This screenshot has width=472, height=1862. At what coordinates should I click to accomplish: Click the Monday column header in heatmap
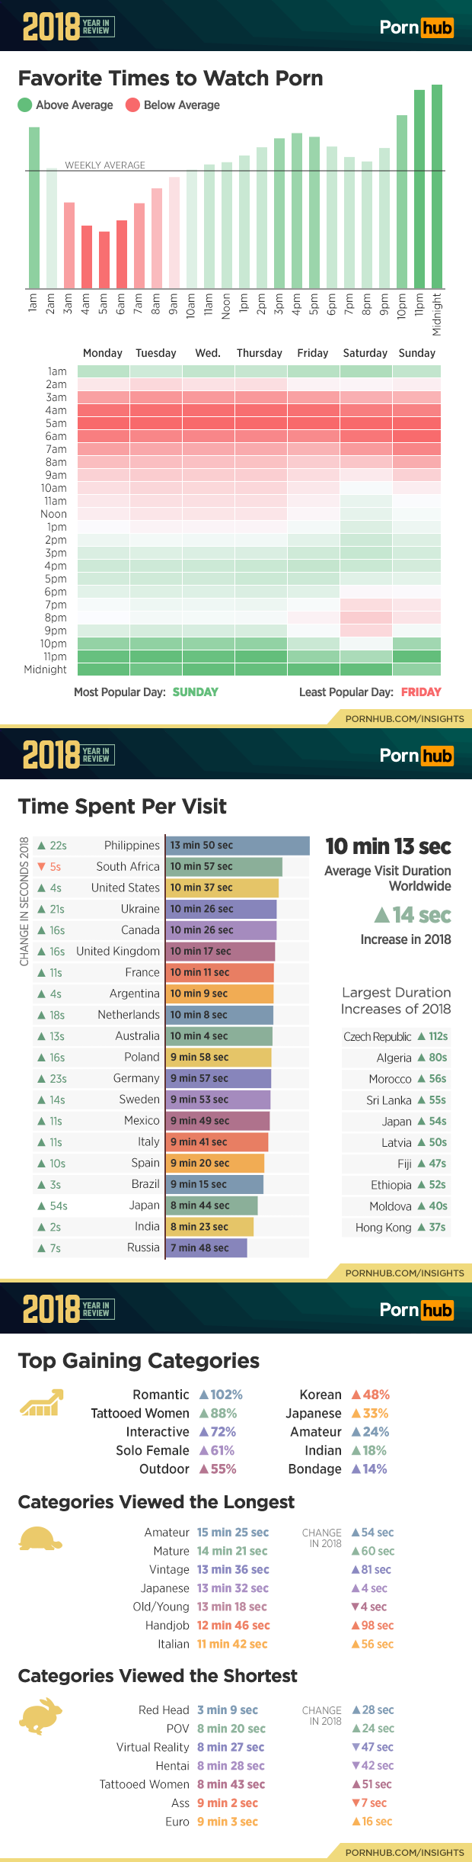(x=103, y=353)
